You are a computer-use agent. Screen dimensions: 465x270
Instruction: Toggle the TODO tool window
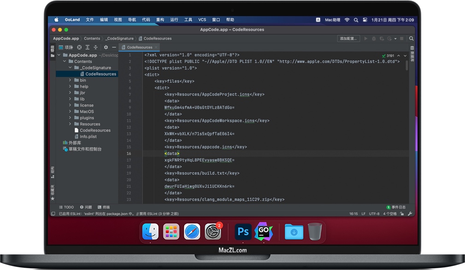click(x=66, y=207)
